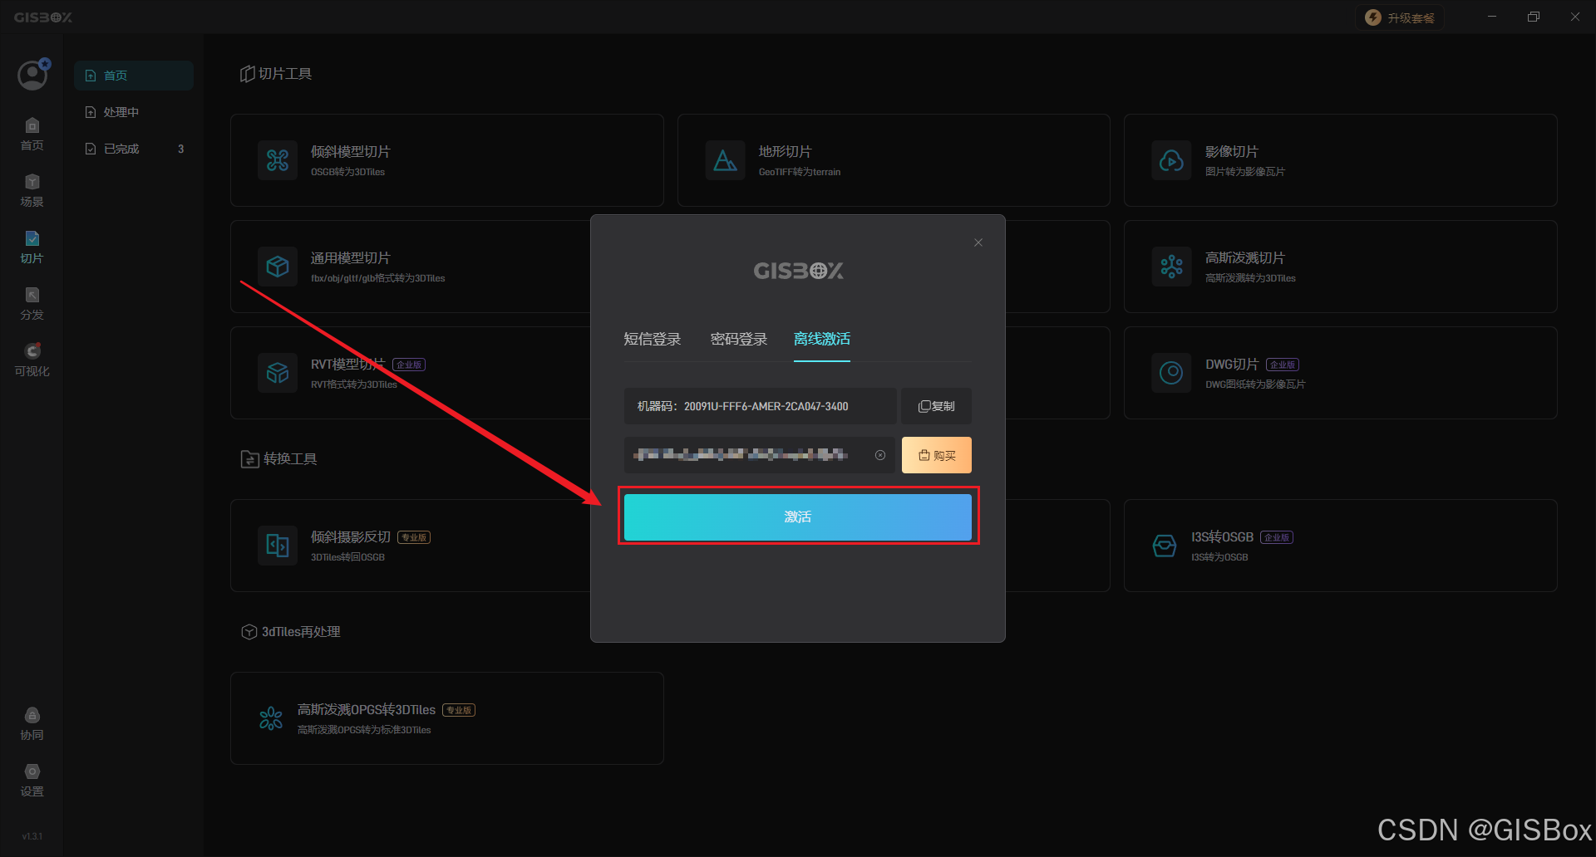Screen dimensions: 1596x857
Task: Select the 离线激活 tab
Action: point(822,339)
